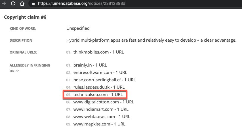Open the www.indiamart.com entry

pyautogui.click(x=101, y=109)
